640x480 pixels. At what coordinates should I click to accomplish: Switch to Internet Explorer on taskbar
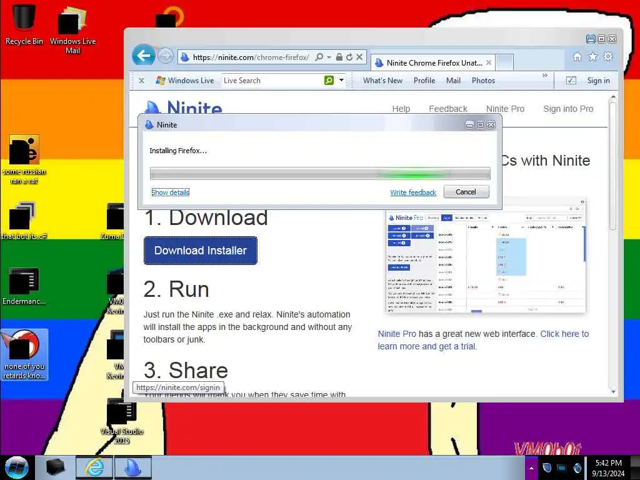[94, 467]
